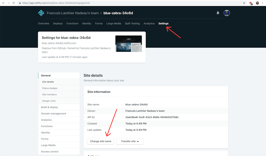
Task: Open Large Media in settings sidebar
Action: pos(59,145)
